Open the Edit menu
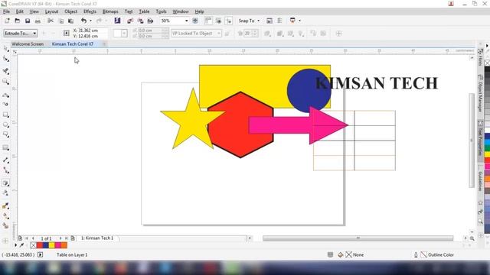Screen dimensions: 490x275 coord(20,11)
